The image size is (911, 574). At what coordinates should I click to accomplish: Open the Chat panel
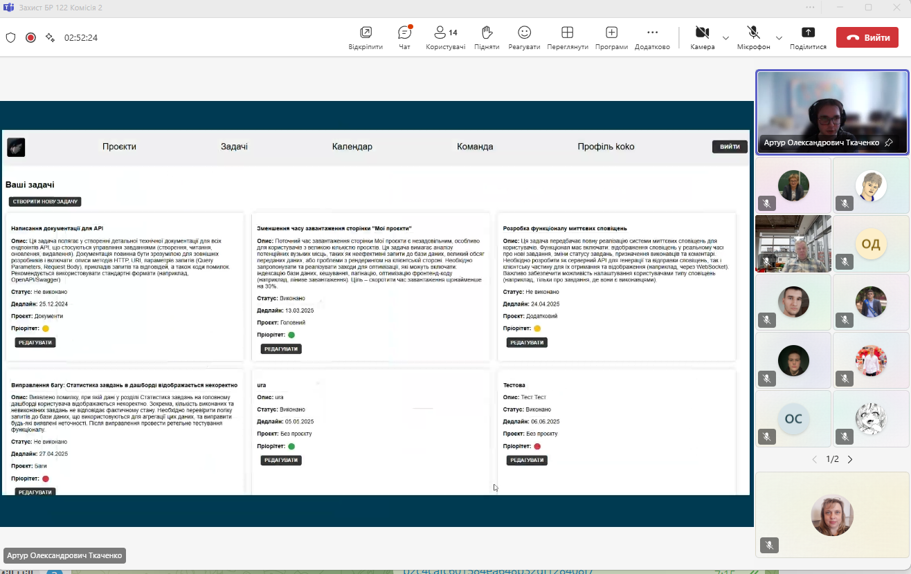(404, 37)
